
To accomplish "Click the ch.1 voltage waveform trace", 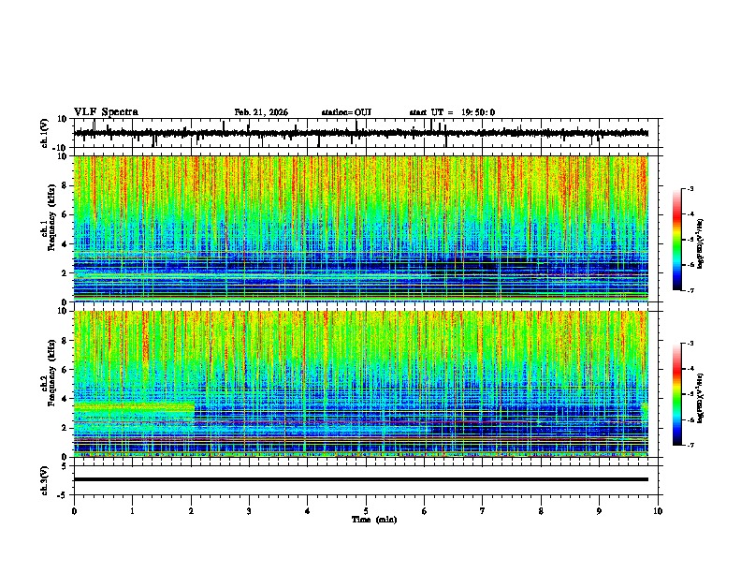I will pyautogui.click(x=361, y=133).
